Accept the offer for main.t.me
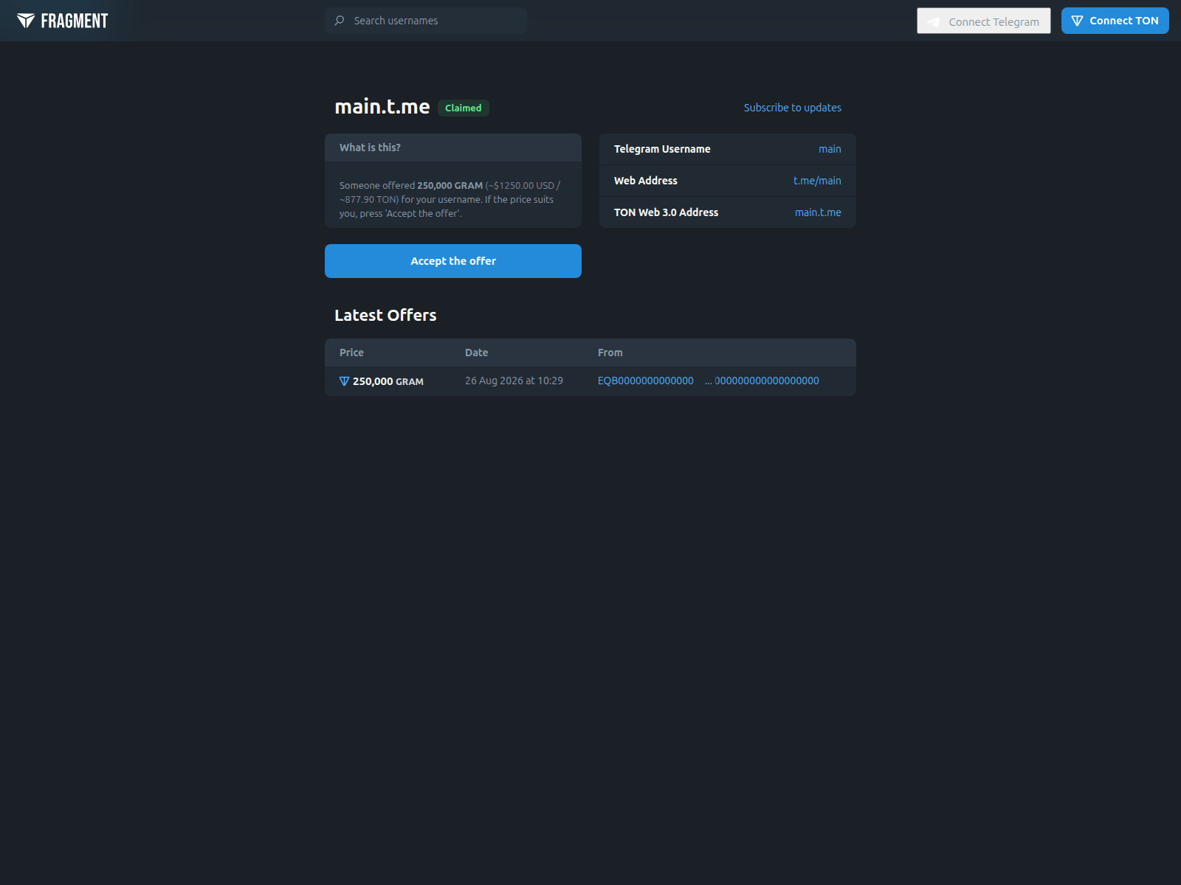Image resolution: width=1181 pixels, height=885 pixels. click(453, 261)
